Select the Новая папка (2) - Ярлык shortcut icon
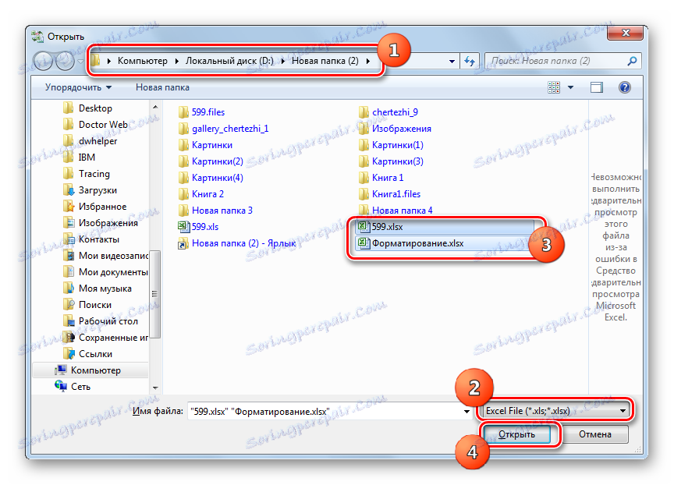Viewport: 674px width, 485px height. click(183, 243)
